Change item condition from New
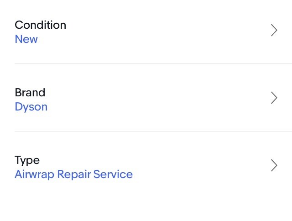 tap(146, 32)
